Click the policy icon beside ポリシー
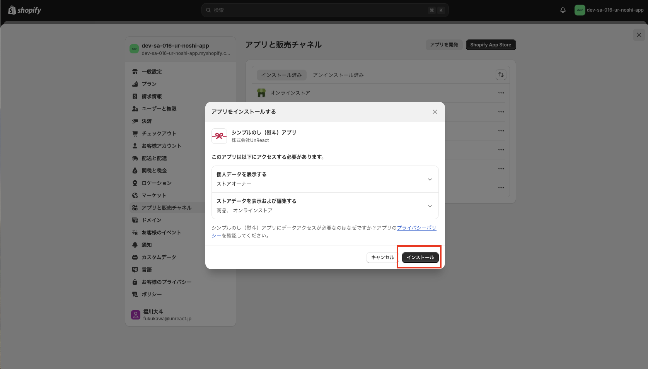 [135, 294]
